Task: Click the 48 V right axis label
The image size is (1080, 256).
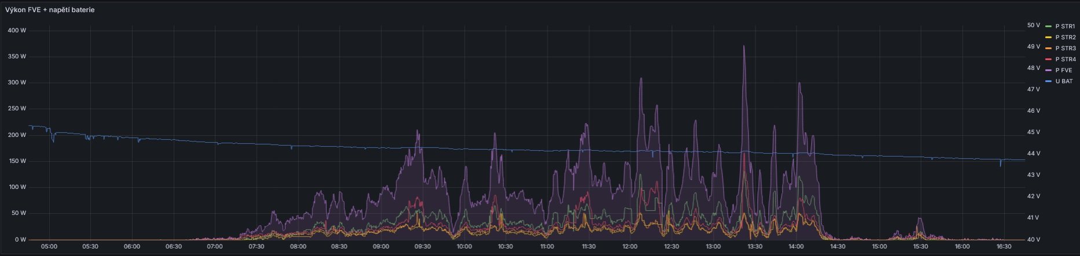Action: tap(1034, 68)
